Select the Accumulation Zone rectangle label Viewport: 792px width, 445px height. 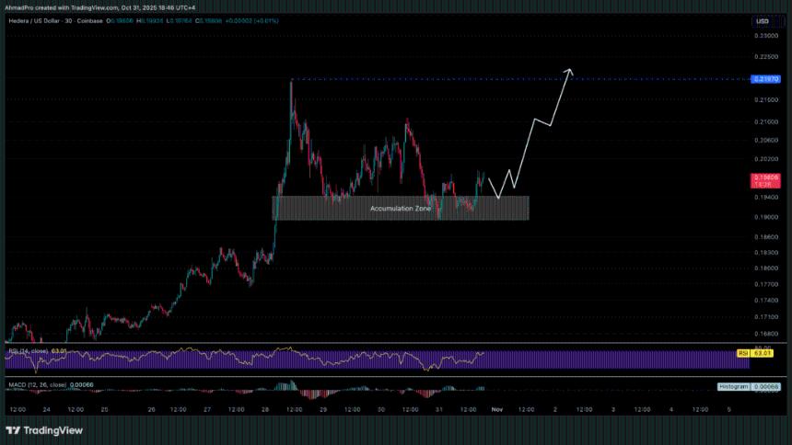pyautogui.click(x=400, y=209)
